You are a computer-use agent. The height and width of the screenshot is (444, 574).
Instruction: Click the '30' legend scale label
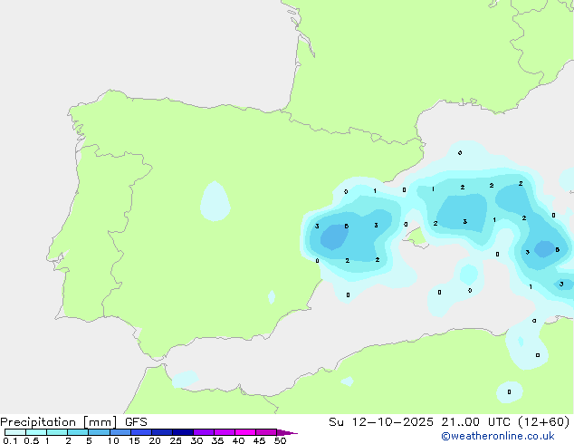[x=197, y=440]
